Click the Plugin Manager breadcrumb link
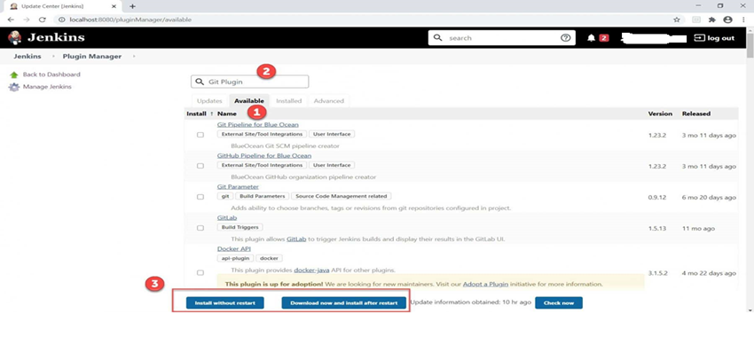The width and height of the screenshot is (754, 345). (x=92, y=56)
